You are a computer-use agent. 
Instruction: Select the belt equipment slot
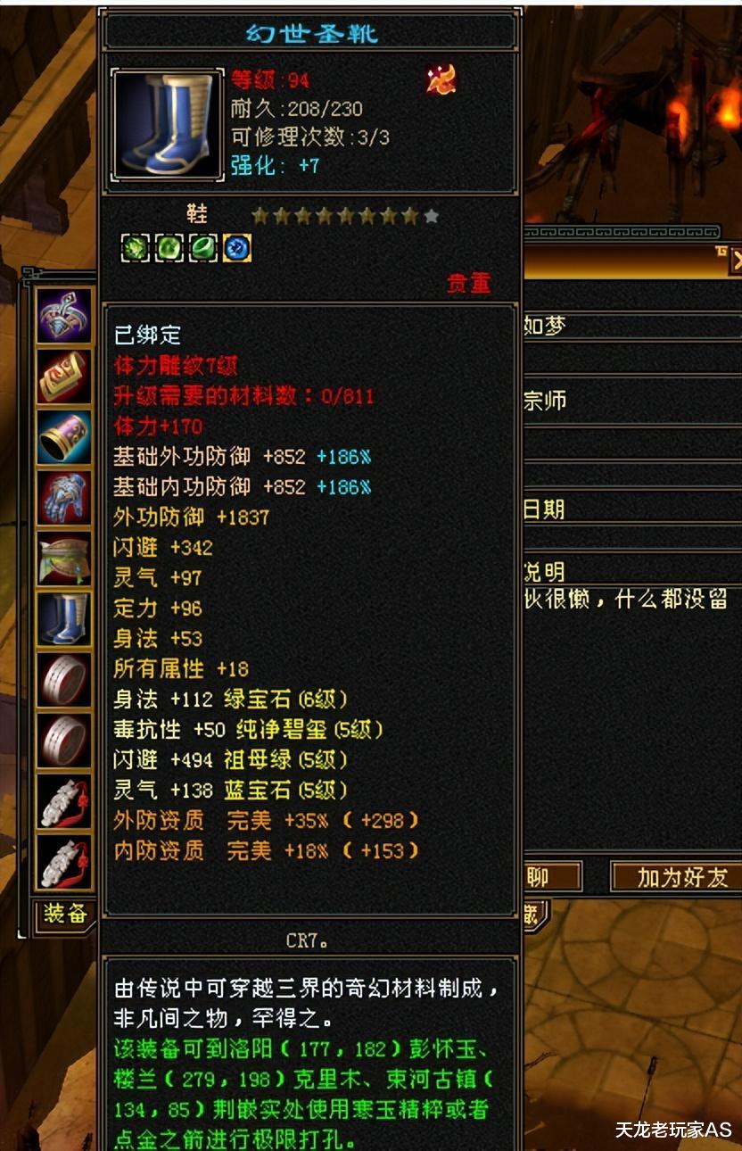click(64, 558)
